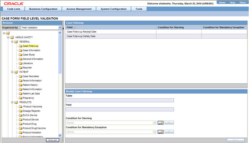The width and height of the screenshot is (249, 143).
Task: Click the Product Device folder icon
Action: [20, 120]
